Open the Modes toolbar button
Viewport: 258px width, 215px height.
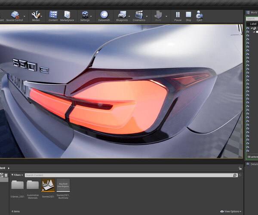36,16
